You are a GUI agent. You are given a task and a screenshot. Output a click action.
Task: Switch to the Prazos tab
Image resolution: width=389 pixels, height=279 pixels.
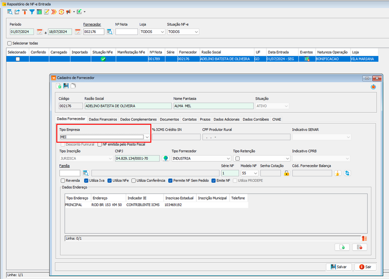[x=205, y=119]
